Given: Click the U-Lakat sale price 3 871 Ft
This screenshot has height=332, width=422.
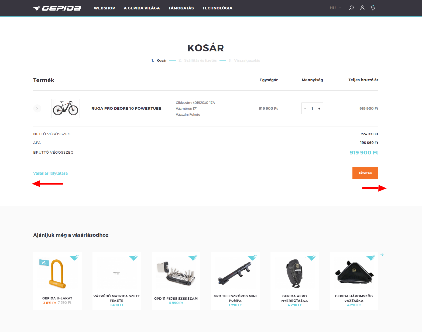Looking at the screenshot, I should pos(50,303).
